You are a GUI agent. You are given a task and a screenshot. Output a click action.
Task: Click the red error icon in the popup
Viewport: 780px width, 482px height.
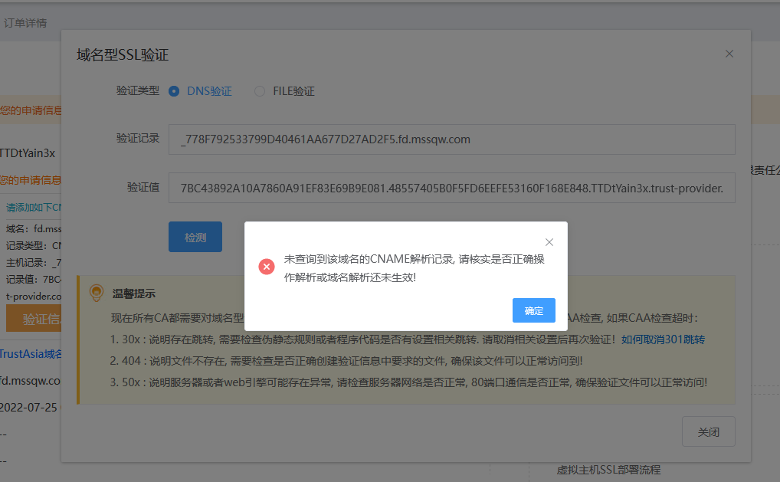point(266,267)
